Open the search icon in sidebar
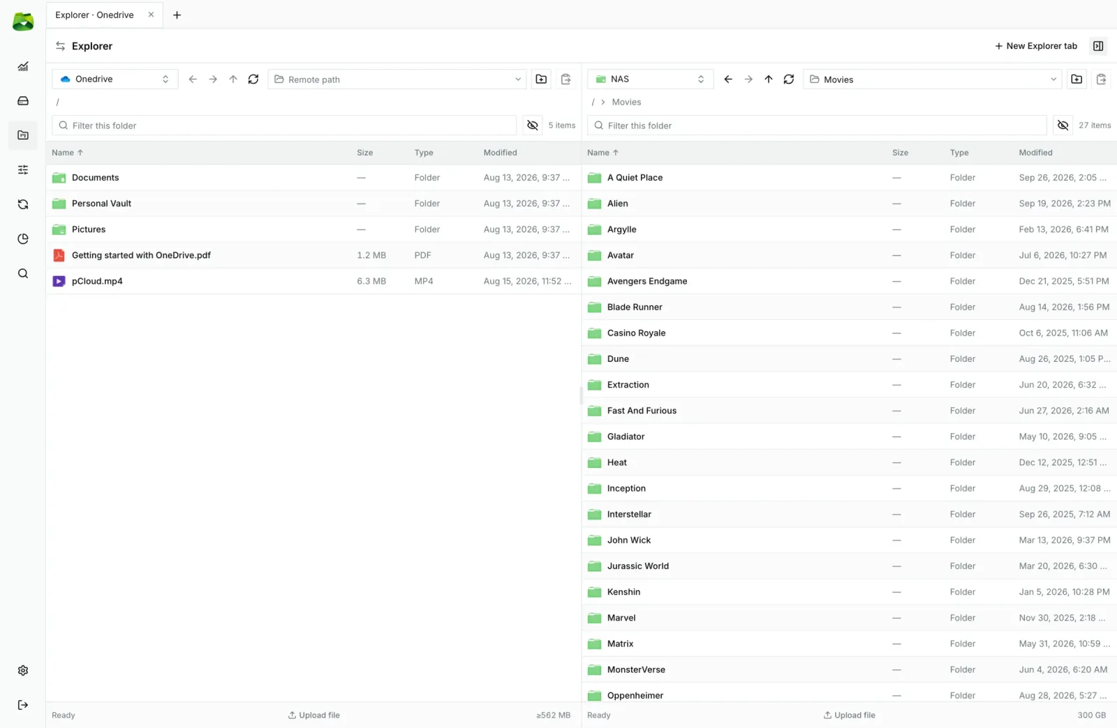The height and width of the screenshot is (728, 1117). point(23,273)
